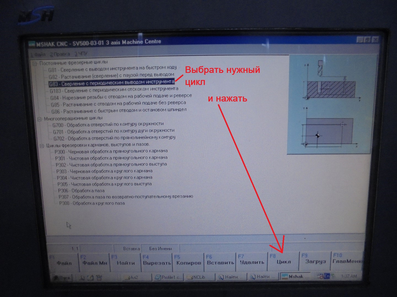Open the '2 Правка' menu
The height and width of the screenshot is (297, 397).
pos(60,54)
